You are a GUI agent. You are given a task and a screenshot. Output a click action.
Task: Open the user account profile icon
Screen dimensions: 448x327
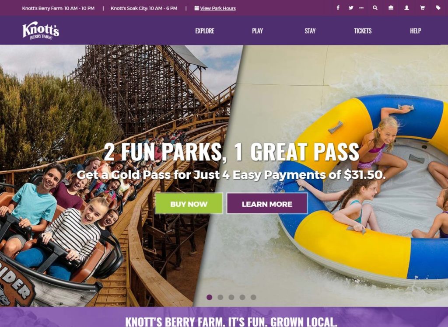pos(406,8)
